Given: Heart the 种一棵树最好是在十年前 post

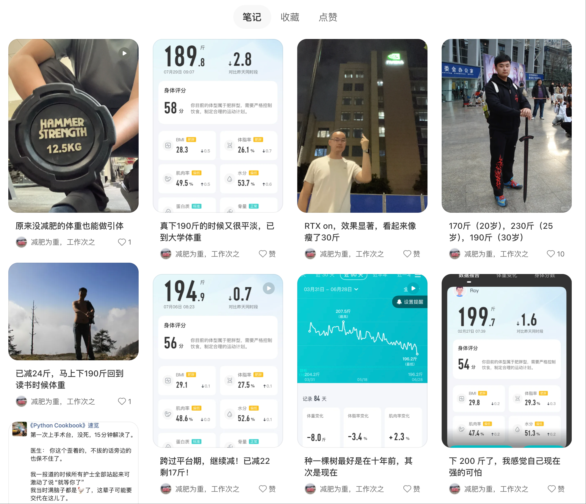Looking at the screenshot, I should [407, 489].
